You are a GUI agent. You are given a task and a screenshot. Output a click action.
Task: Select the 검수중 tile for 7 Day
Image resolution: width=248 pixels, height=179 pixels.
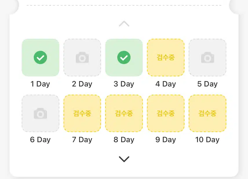pyautogui.click(x=82, y=113)
